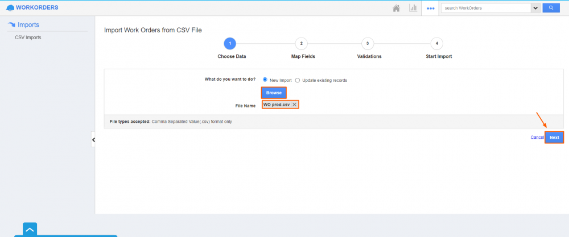
Task: Click the Cancel link
Action: point(537,137)
